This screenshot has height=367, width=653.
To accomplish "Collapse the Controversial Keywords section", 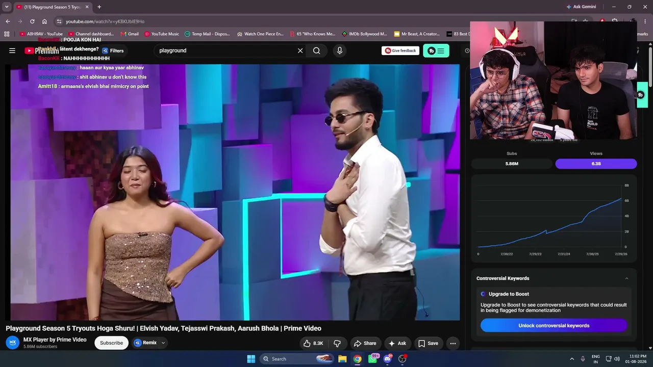I will pyautogui.click(x=626, y=278).
